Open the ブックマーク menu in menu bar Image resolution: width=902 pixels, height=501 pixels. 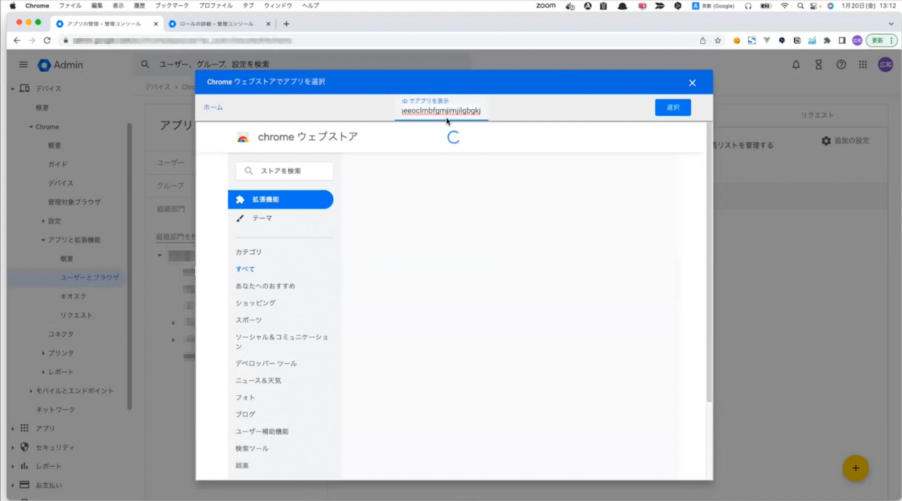coord(171,5)
